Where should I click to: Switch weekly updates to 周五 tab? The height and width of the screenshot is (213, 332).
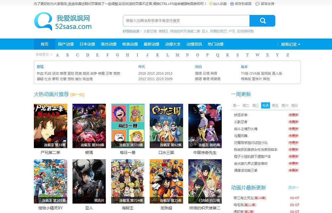point(275,105)
